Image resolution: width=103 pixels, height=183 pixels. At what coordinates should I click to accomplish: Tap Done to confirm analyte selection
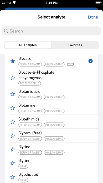(x=93, y=17)
